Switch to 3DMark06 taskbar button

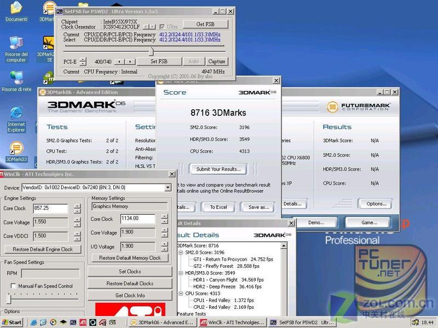click(x=162, y=323)
